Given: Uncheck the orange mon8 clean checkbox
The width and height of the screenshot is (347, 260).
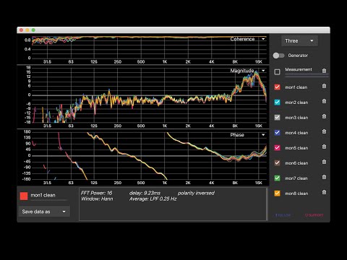Looking at the screenshot, I should [277, 193].
